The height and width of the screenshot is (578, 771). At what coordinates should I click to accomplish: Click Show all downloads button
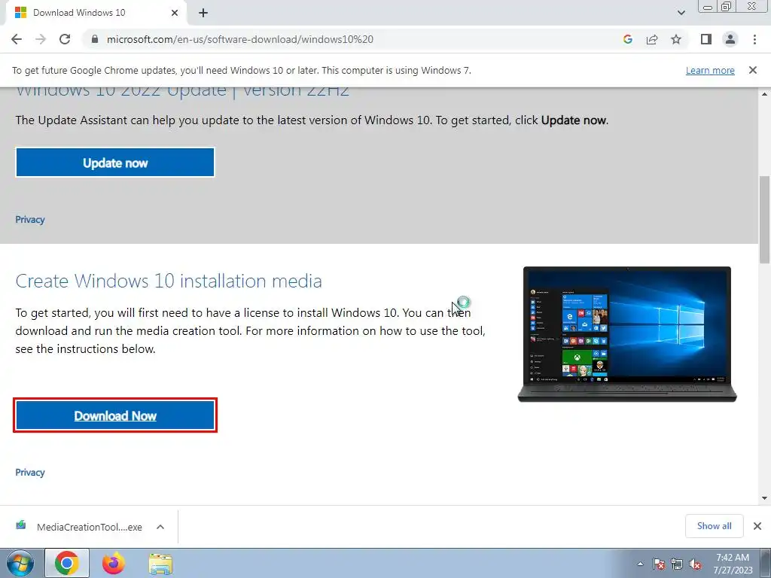pos(714,526)
